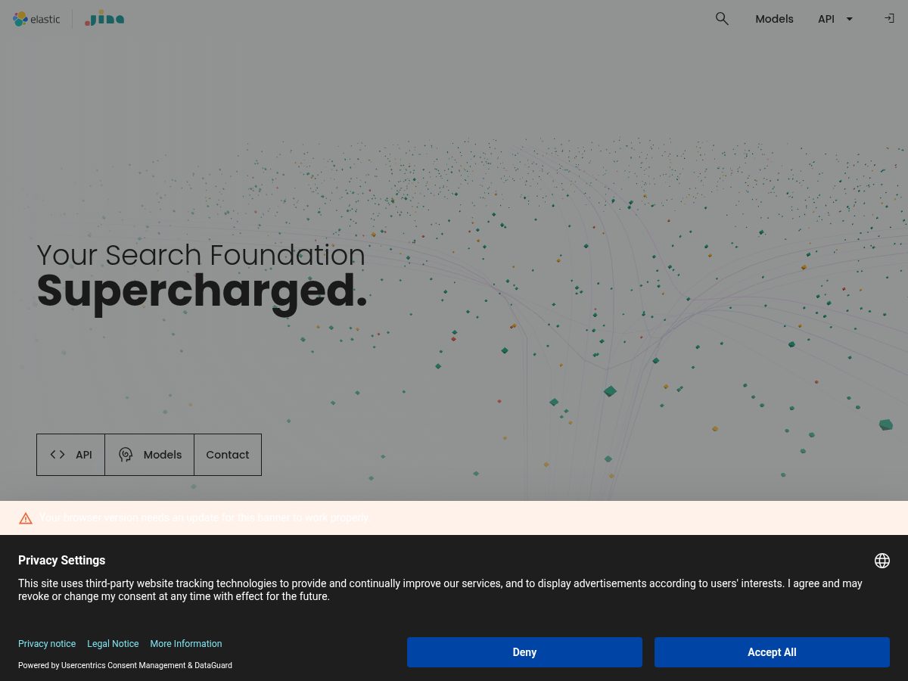The image size is (908, 681).
Task: Click the browser update warning message
Action: (204, 518)
